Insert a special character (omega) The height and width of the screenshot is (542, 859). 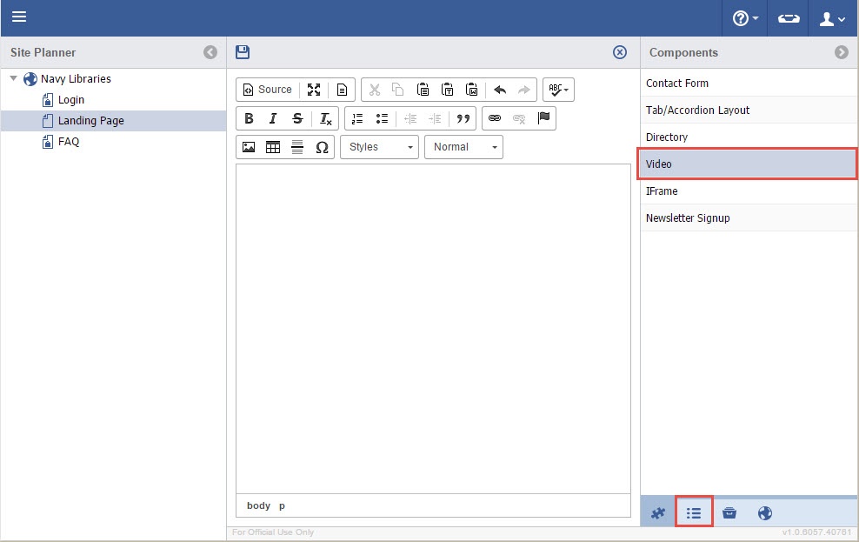(x=322, y=147)
